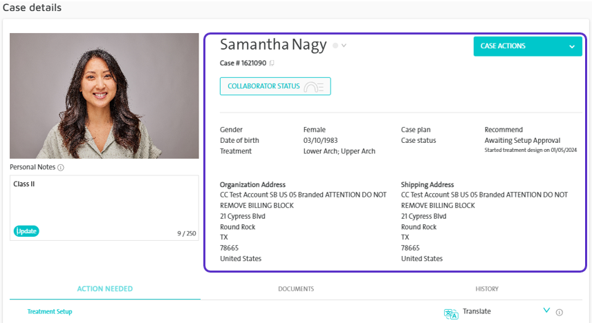
Task: Copy the case number using the icon
Action: click(272, 63)
